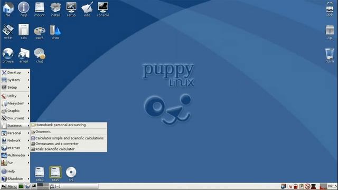The image size is (338, 190).
Task: Open the browse web browser icon
Action: coord(8,55)
